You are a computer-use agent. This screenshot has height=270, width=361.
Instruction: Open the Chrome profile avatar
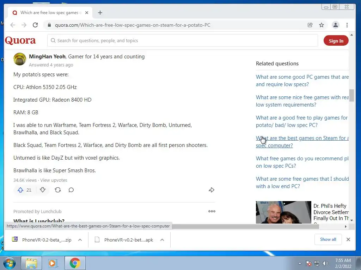(336, 25)
